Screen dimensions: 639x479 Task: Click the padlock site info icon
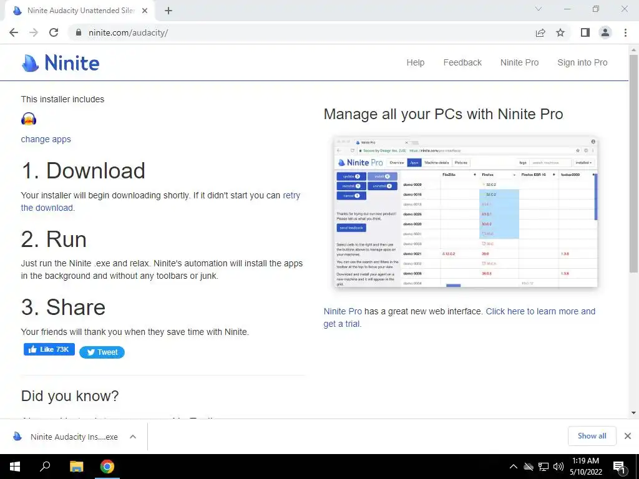[79, 32]
